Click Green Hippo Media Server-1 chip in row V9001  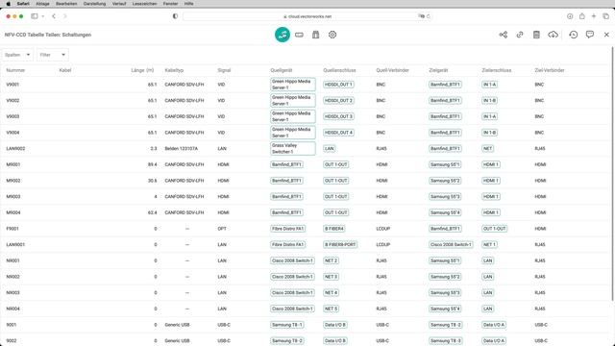(292, 85)
